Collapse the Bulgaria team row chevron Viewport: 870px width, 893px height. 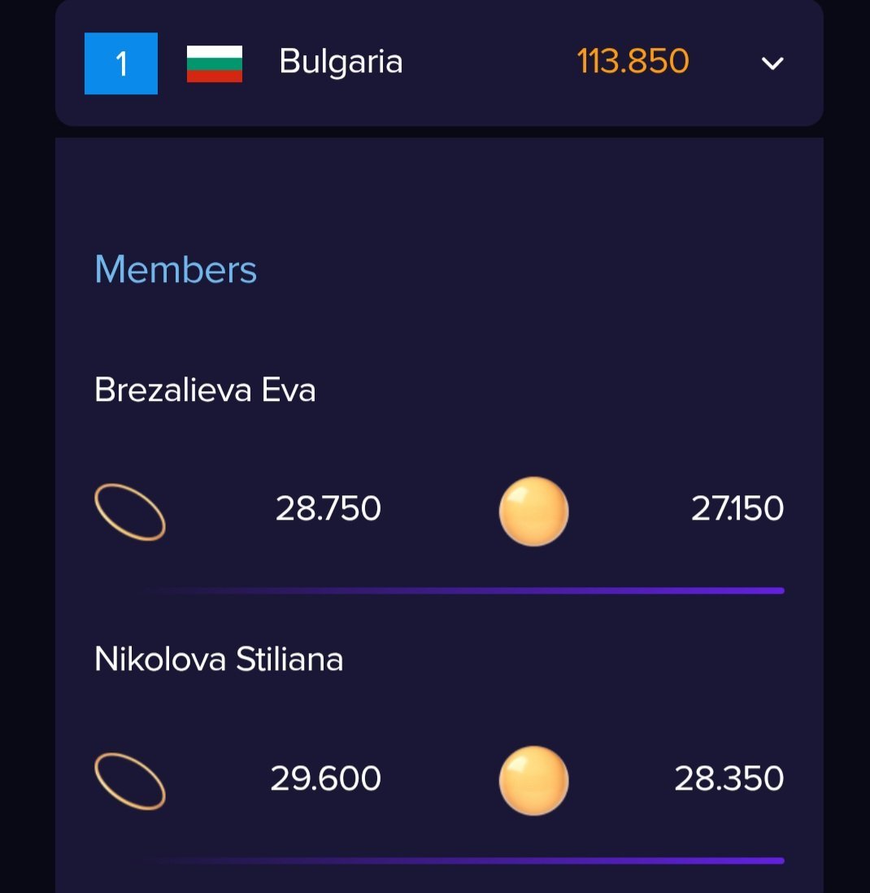(x=772, y=63)
